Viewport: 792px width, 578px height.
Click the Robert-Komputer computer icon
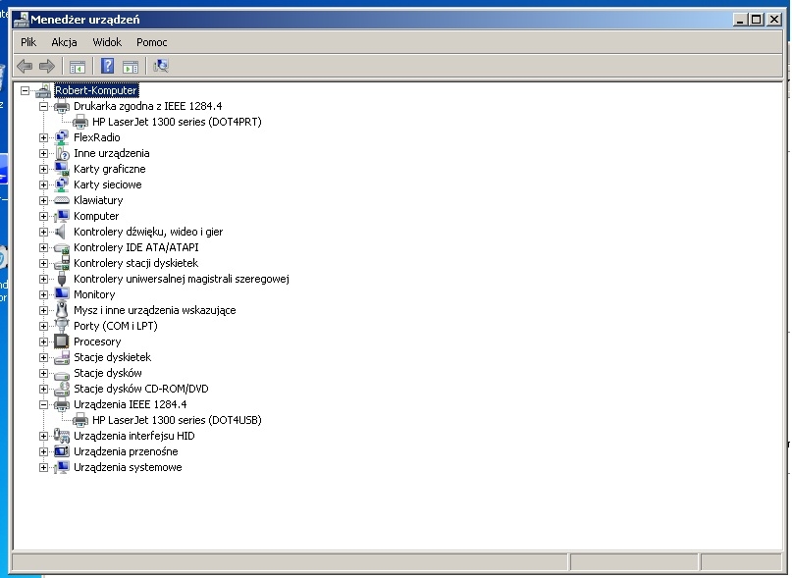point(43,90)
